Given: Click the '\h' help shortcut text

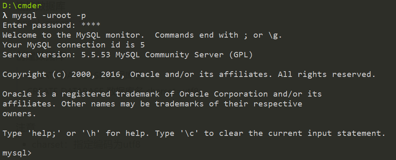Looking at the screenshot, I should point(91,133).
